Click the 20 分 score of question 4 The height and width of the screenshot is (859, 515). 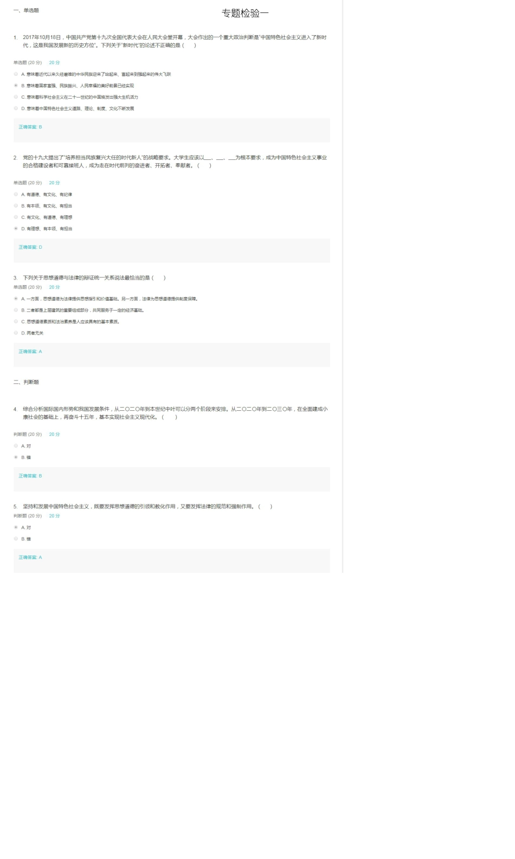click(54, 435)
